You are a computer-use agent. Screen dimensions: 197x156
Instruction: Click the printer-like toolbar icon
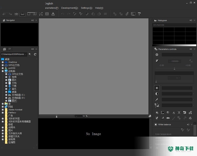[x=127, y=14]
